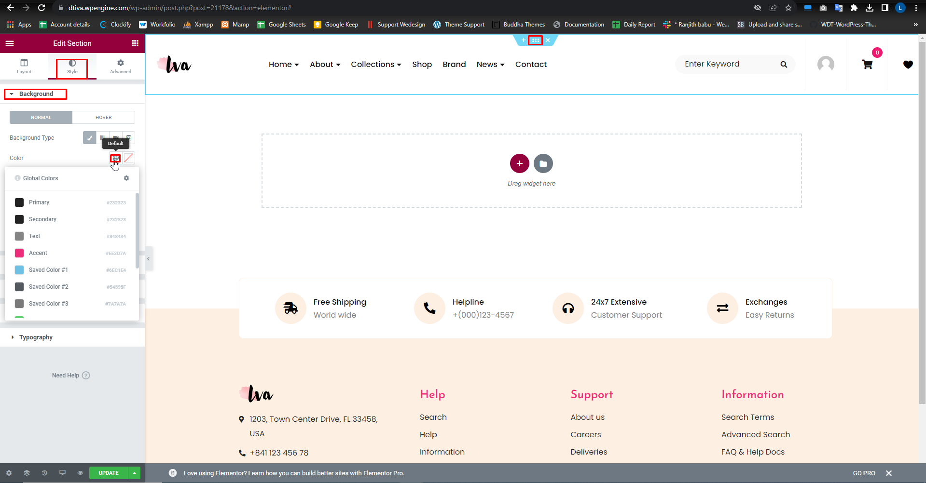This screenshot has width=926, height=483.
Task: Select the HOVER state tab
Action: click(103, 118)
